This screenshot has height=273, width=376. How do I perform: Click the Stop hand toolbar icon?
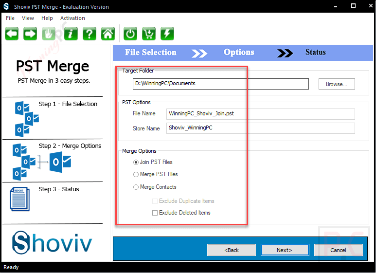tap(49, 34)
